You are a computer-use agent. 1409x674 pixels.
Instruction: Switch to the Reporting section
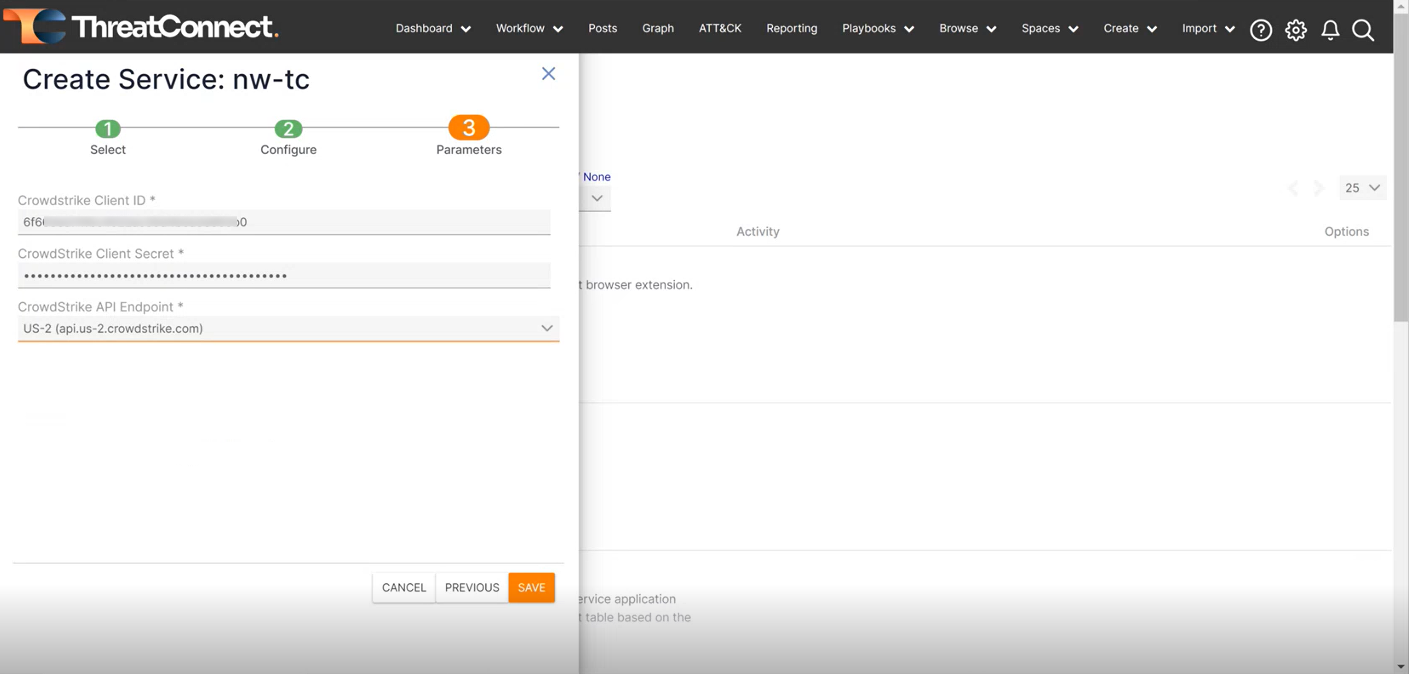791,28
